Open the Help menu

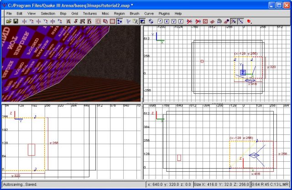click(178, 14)
